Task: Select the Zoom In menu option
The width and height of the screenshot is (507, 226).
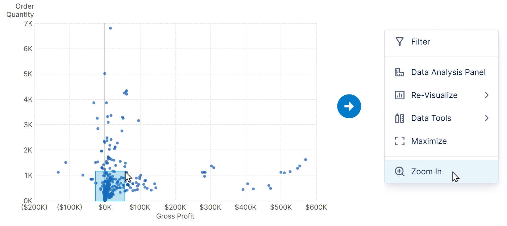Action: (x=426, y=171)
